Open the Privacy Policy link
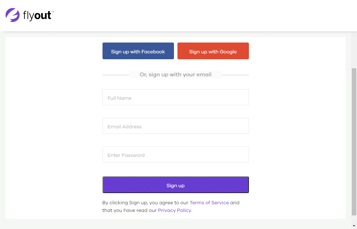Screen dimensions: 357x229 [174, 210]
